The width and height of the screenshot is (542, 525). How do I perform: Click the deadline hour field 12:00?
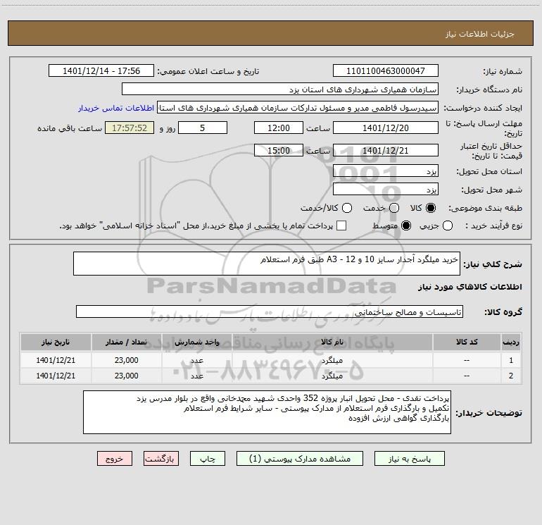[x=279, y=128]
